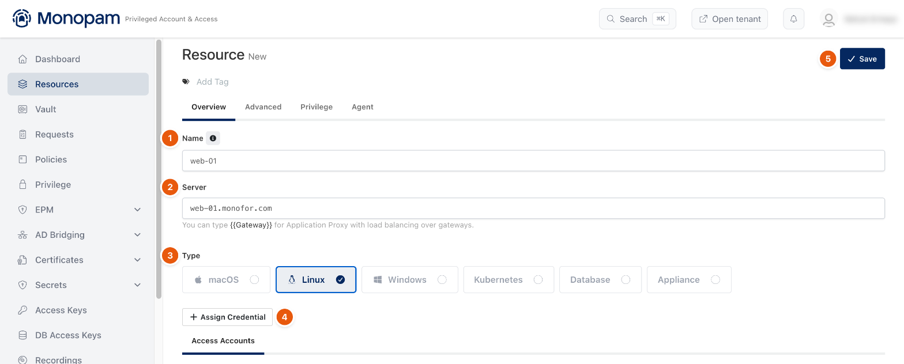Switch to the Overview tab

click(x=209, y=107)
